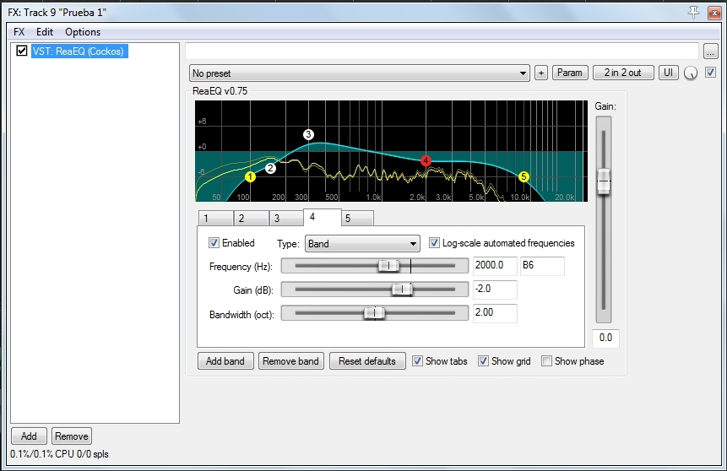The image size is (727, 471).
Task: Open the No preset dropdown
Action: pyautogui.click(x=360, y=73)
